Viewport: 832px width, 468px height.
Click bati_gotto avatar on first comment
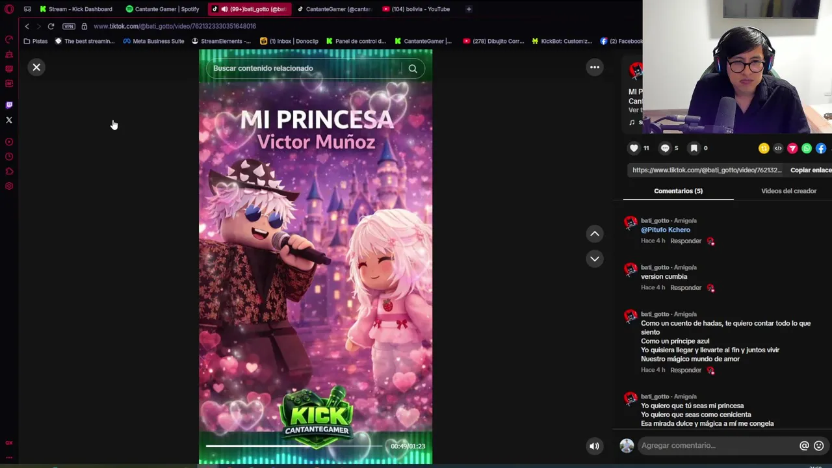tap(630, 223)
